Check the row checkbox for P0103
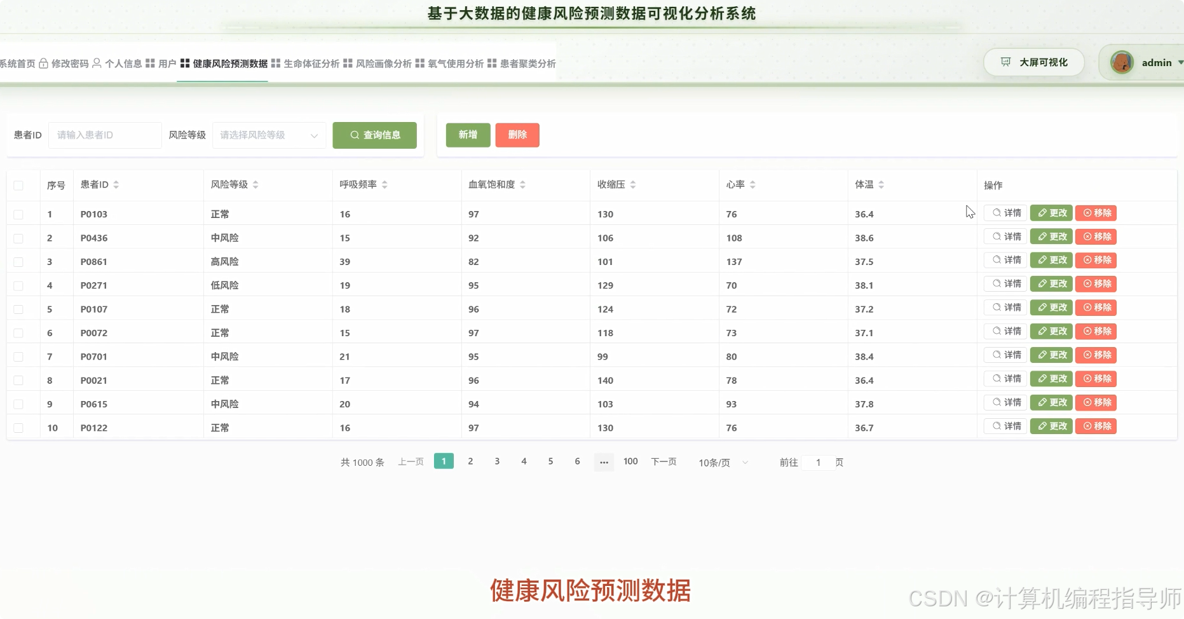 pyautogui.click(x=18, y=214)
